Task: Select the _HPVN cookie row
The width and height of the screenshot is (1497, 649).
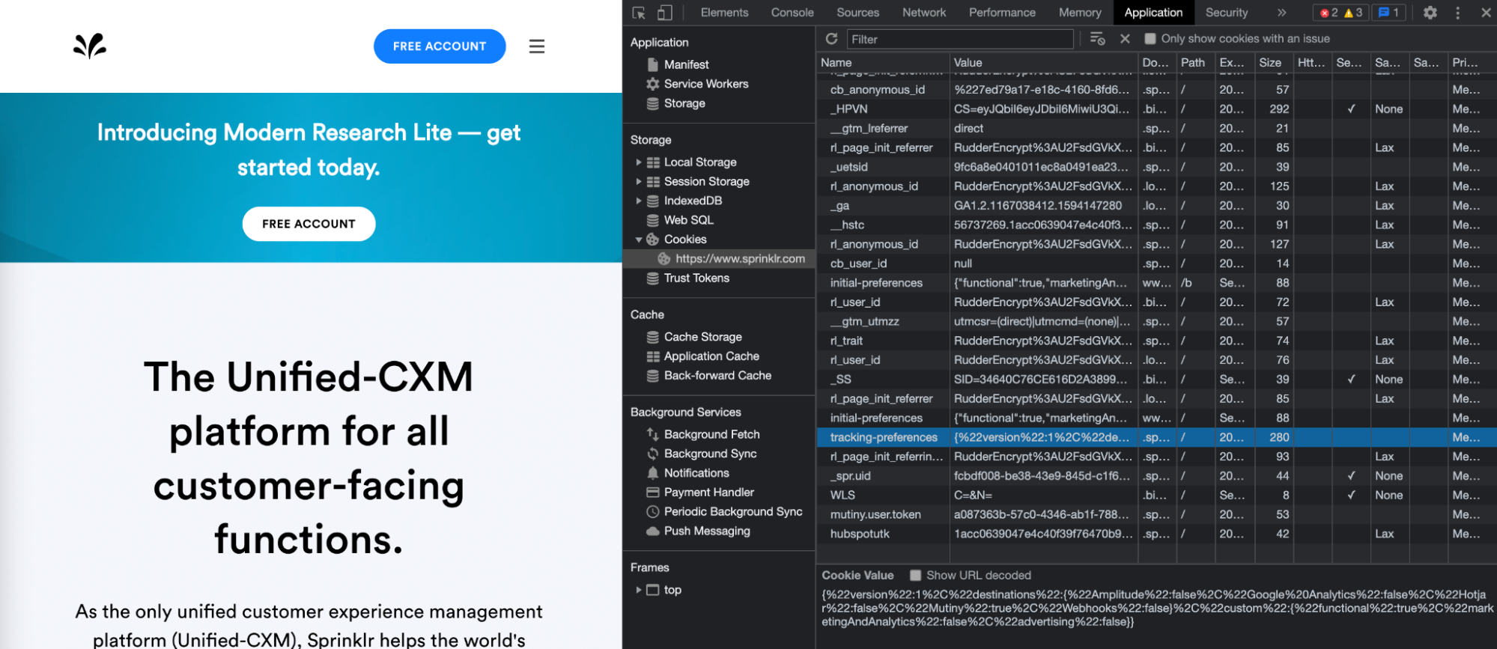Action: coord(1156,109)
